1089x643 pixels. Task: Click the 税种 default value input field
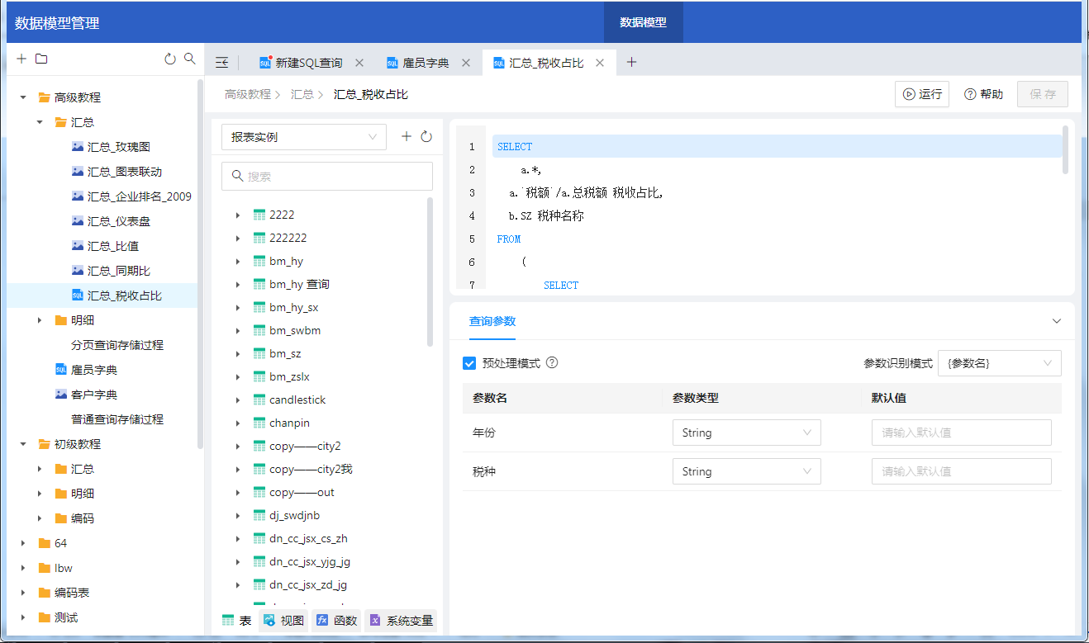point(961,471)
